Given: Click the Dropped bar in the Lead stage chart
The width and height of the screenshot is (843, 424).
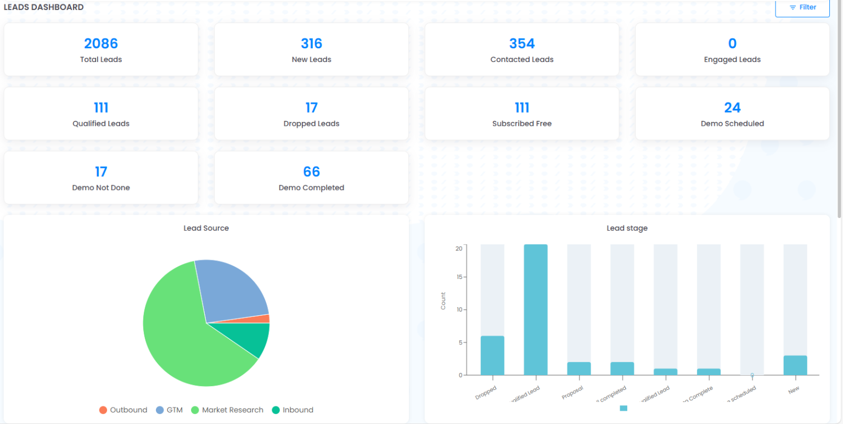Looking at the screenshot, I should pos(492,354).
